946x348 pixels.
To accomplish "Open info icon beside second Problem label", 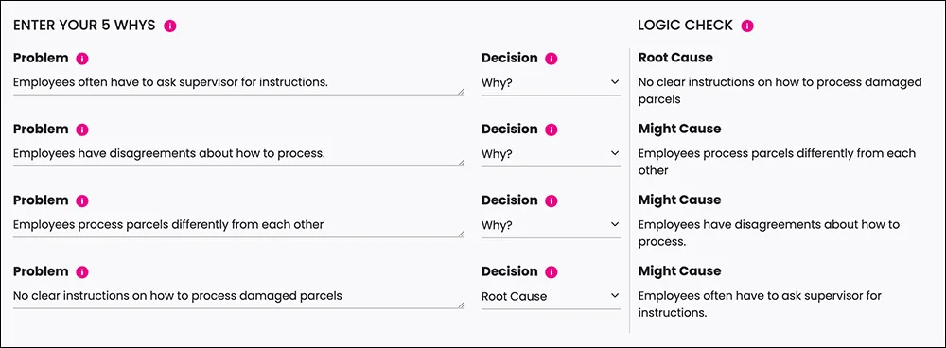I will [x=82, y=130].
